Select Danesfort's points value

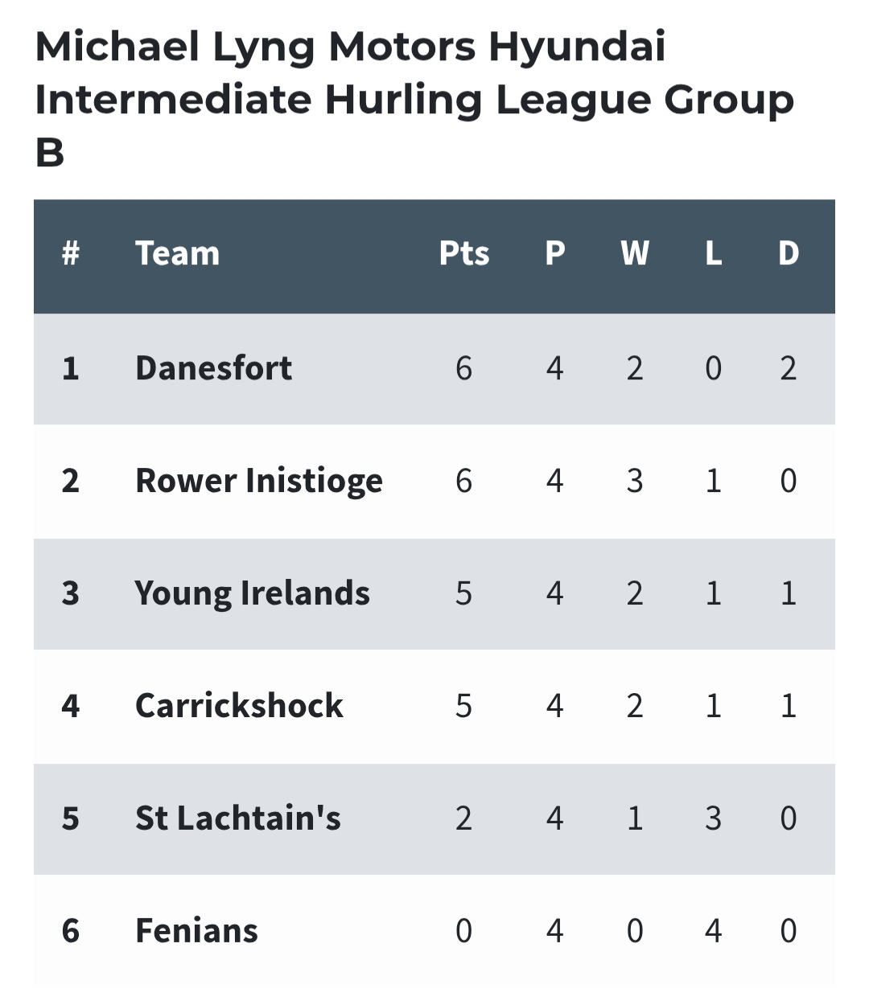pos(463,368)
